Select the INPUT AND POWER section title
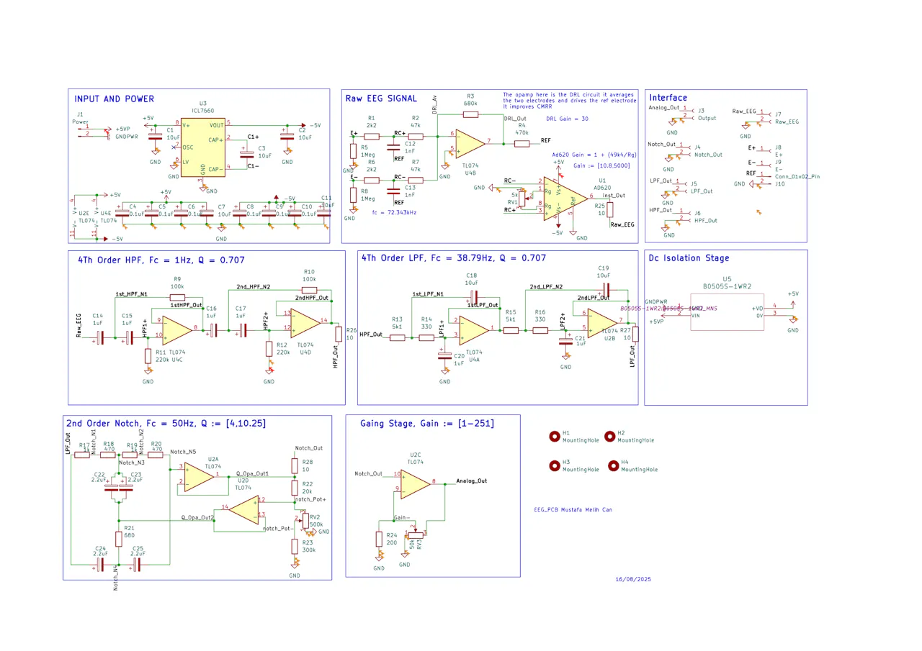Image resolution: width=922 pixels, height=651 pixels. (115, 99)
